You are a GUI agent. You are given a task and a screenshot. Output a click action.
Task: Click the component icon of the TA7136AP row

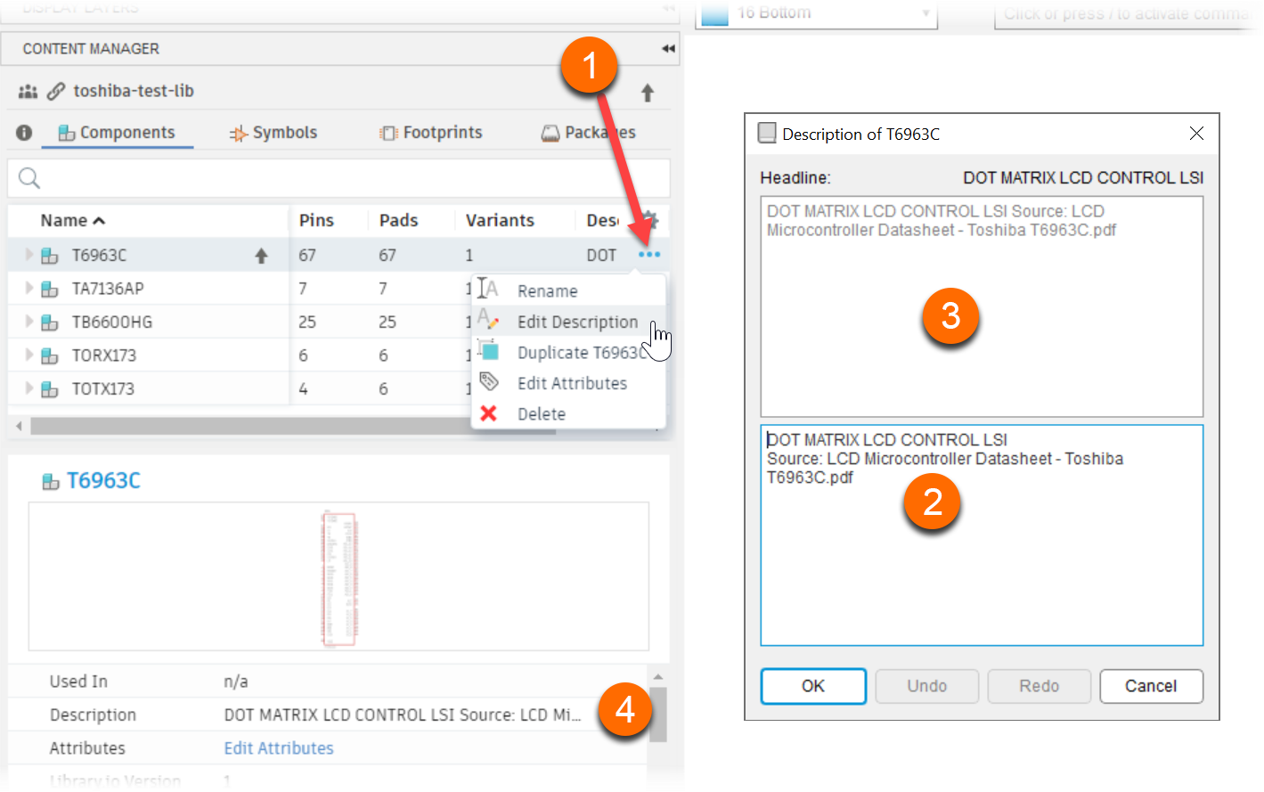[50, 289]
